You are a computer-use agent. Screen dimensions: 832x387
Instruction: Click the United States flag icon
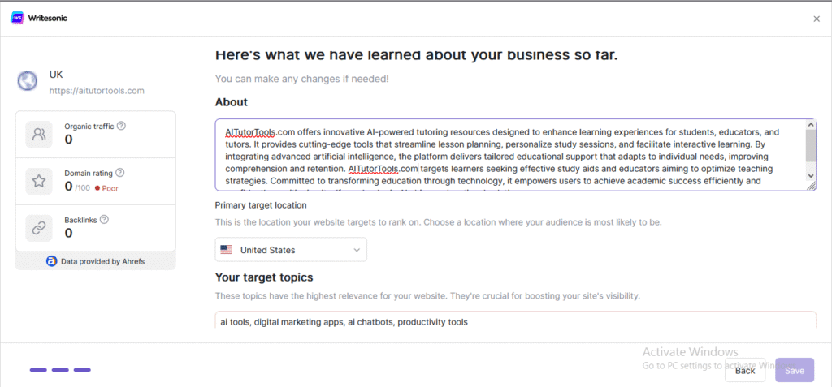pos(227,250)
